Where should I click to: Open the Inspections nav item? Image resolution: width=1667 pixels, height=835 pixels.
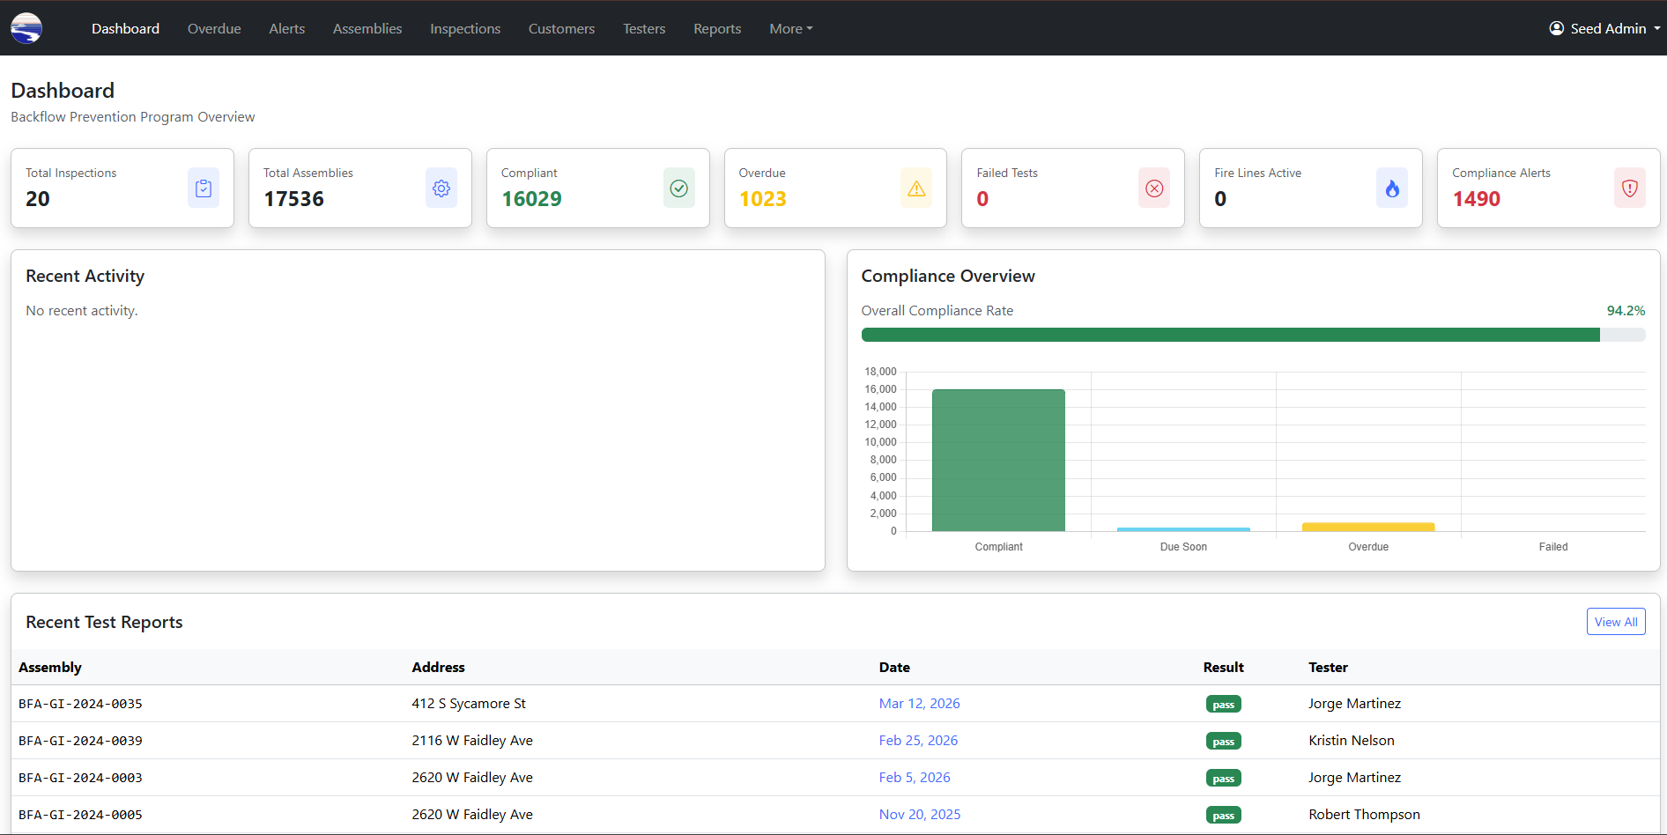pos(465,28)
